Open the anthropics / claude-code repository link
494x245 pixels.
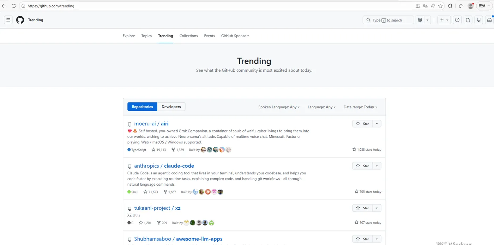(x=164, y=166)
